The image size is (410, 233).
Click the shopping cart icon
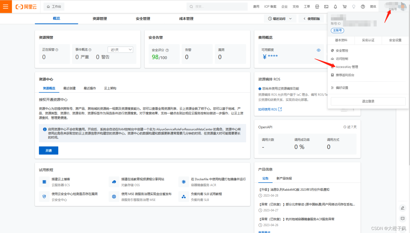[x=344, y=6]
